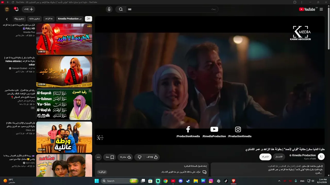Click the Facebook icon in the video
Image resolution: width=330 pixels, height=185 pixels.
188,129
